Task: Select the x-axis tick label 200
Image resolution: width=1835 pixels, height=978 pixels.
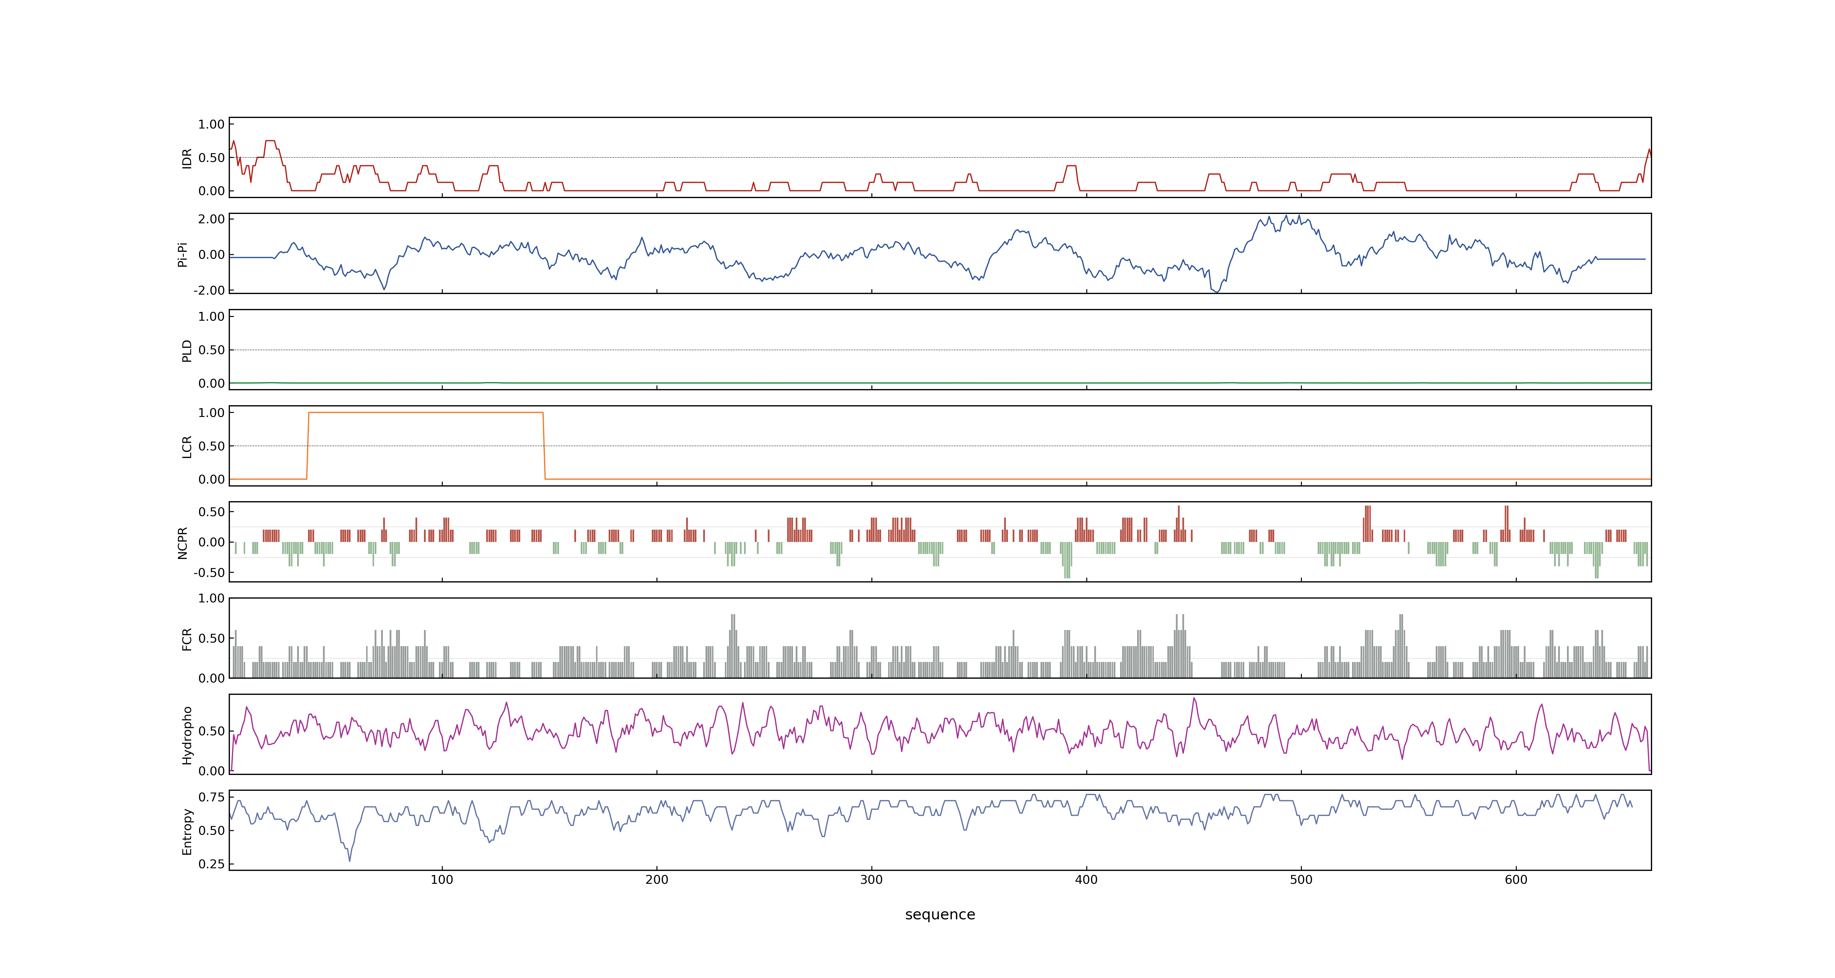Action: (x=657, y=880)
